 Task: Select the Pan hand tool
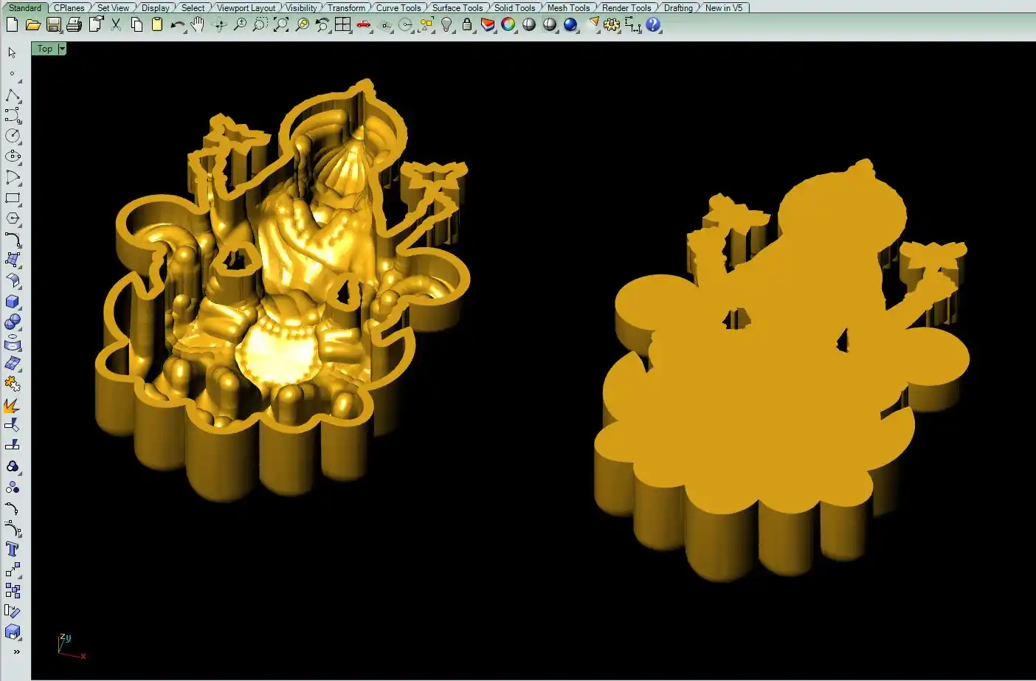pyautogui.click(x=198, y=24)
